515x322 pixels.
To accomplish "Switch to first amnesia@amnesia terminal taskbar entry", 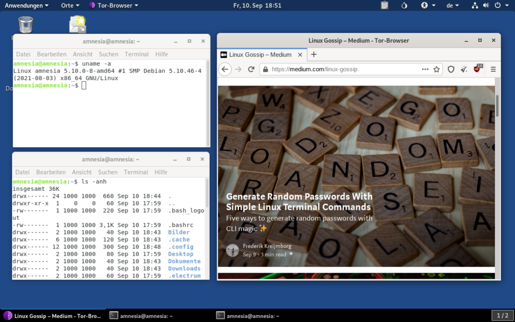I will (141, 316).
